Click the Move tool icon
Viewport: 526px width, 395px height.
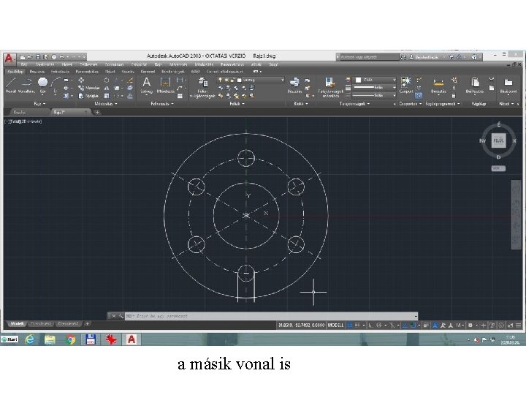pyautogui.click(x=81, y=80)
